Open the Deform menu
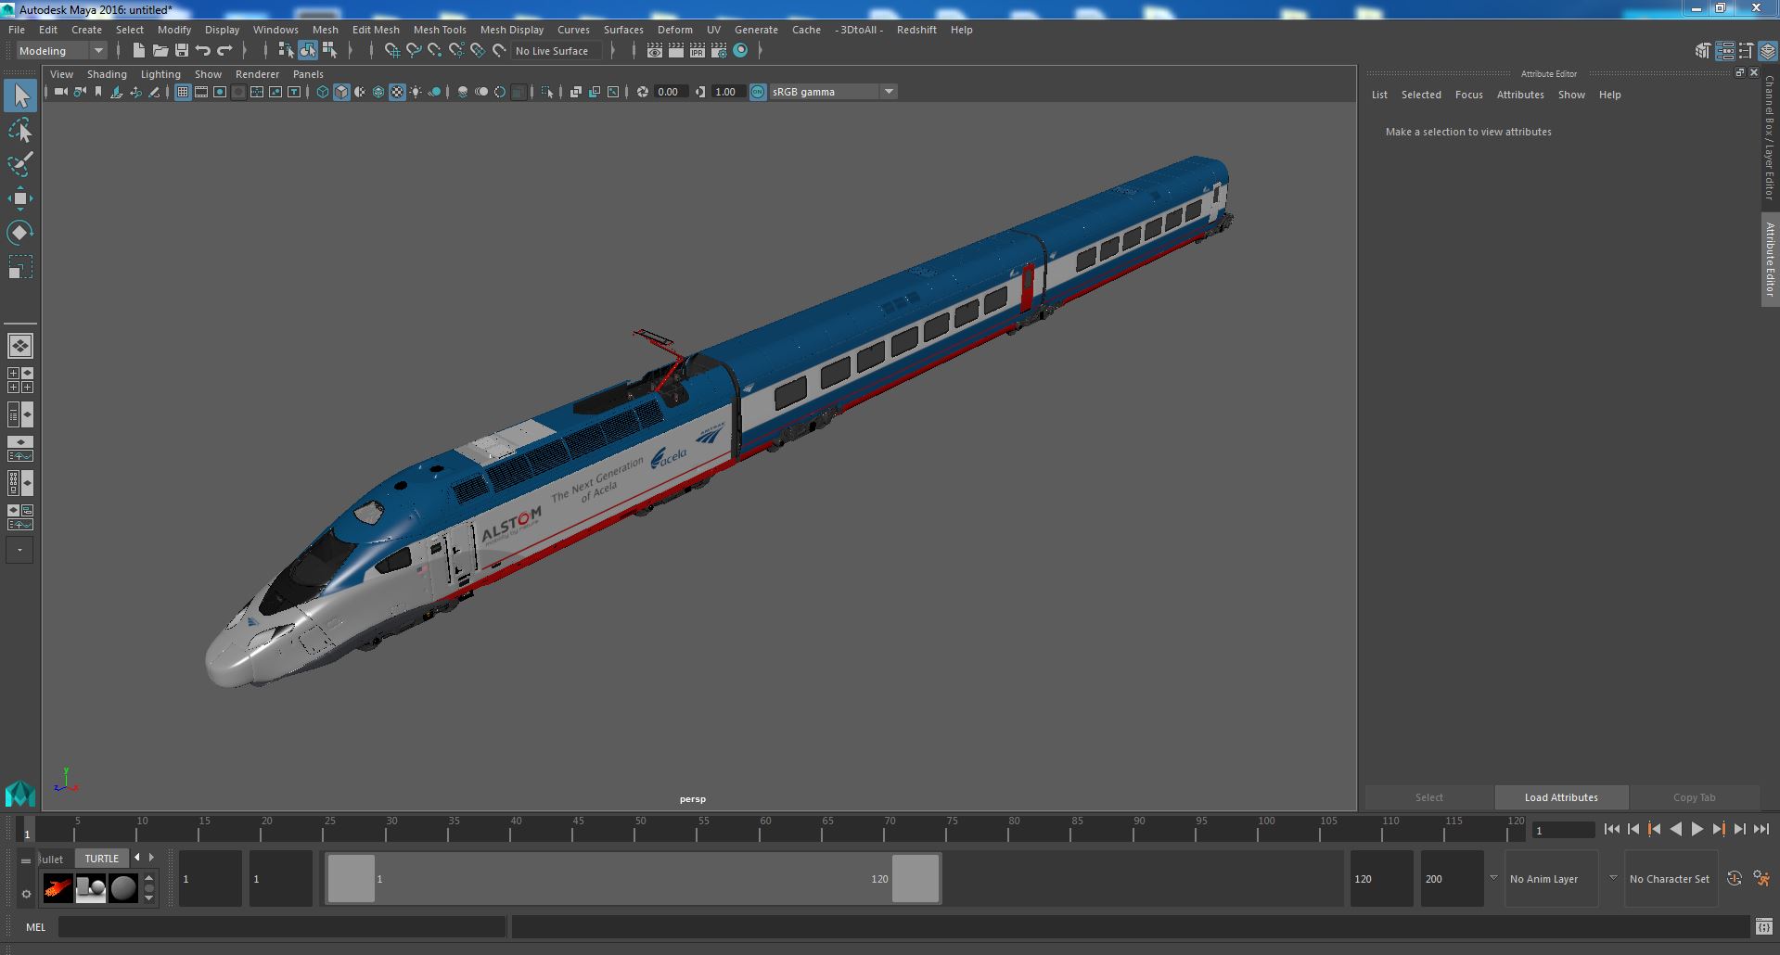 (x=675, y=30)
